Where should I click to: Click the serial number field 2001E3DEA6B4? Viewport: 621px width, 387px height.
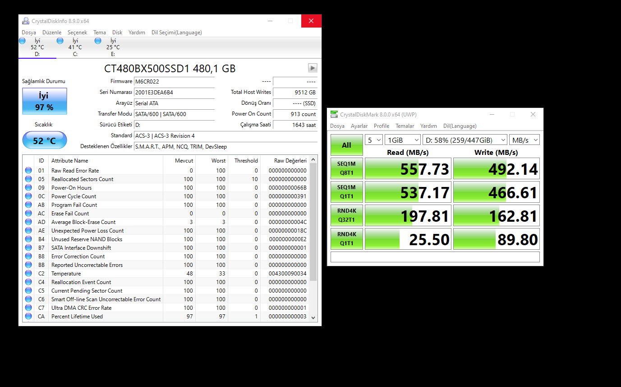[x=174, y=93]
